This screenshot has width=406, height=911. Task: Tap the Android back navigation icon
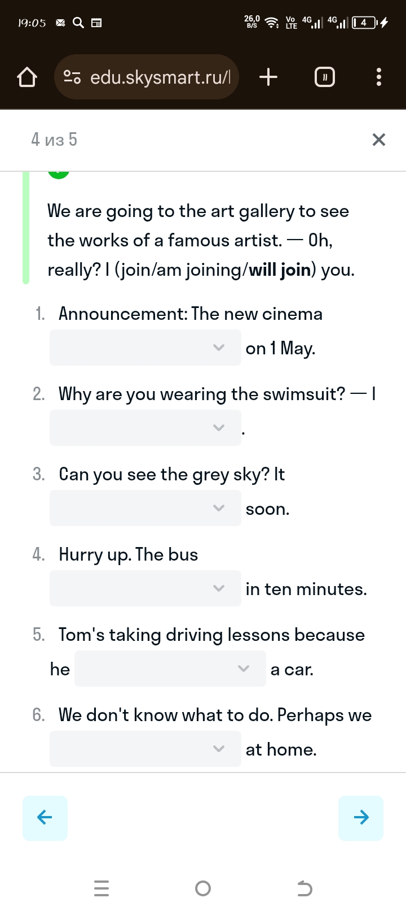tap(304, 888)
